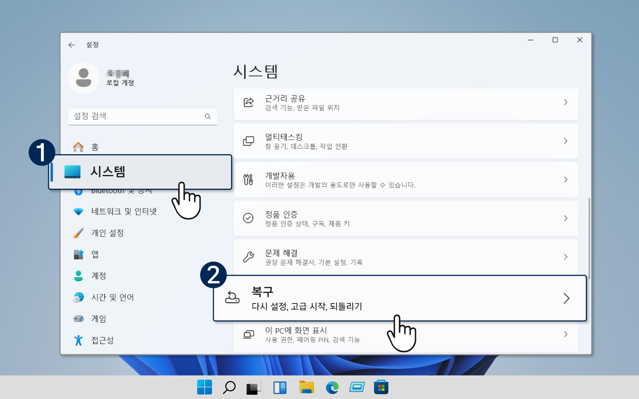The image size is (639, 399).
Task: Click the vertical scrollbar in settings panel
Action: tap(589, 239)
